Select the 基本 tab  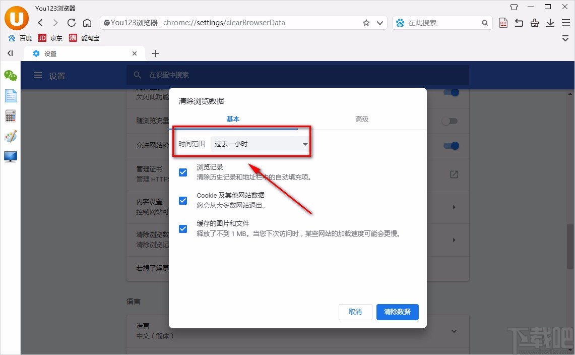click(x=233, y=119)
